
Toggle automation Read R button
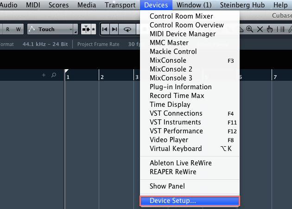[x=7, y=29]
